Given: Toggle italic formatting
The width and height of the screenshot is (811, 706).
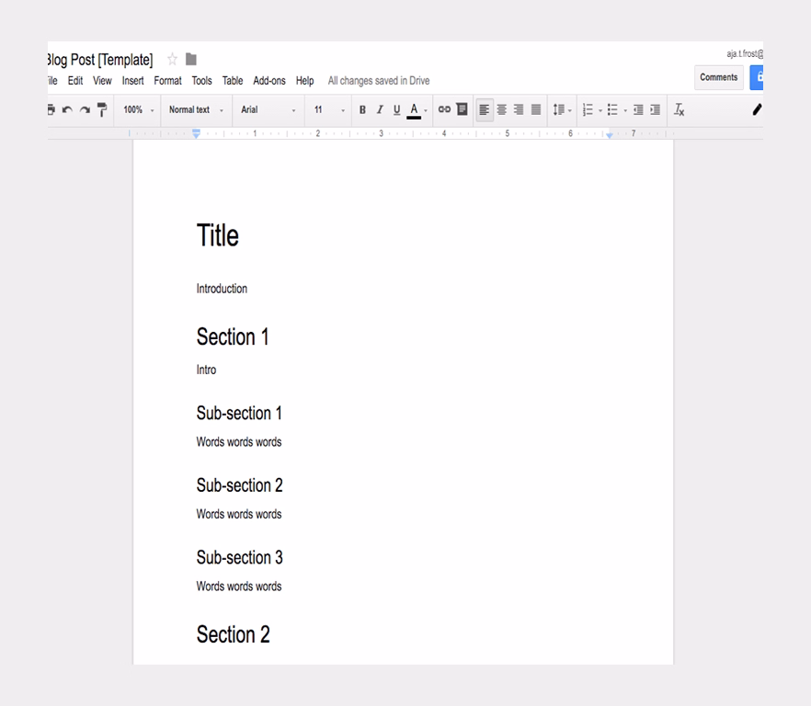Looking at the screenshot, I should [380, 109].
